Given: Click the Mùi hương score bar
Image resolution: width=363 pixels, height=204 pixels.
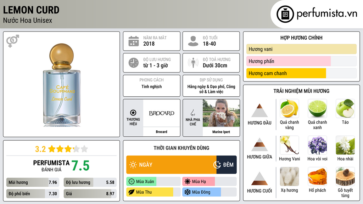Looking at the screenshot, I should click(33, 182).
